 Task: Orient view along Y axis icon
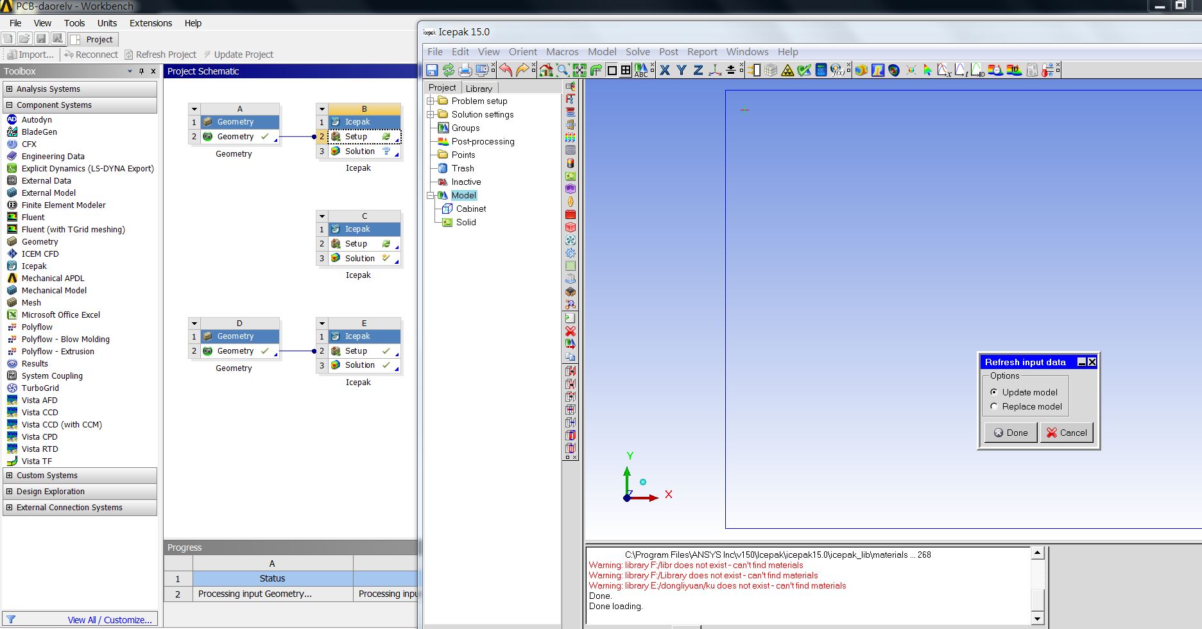682,70
